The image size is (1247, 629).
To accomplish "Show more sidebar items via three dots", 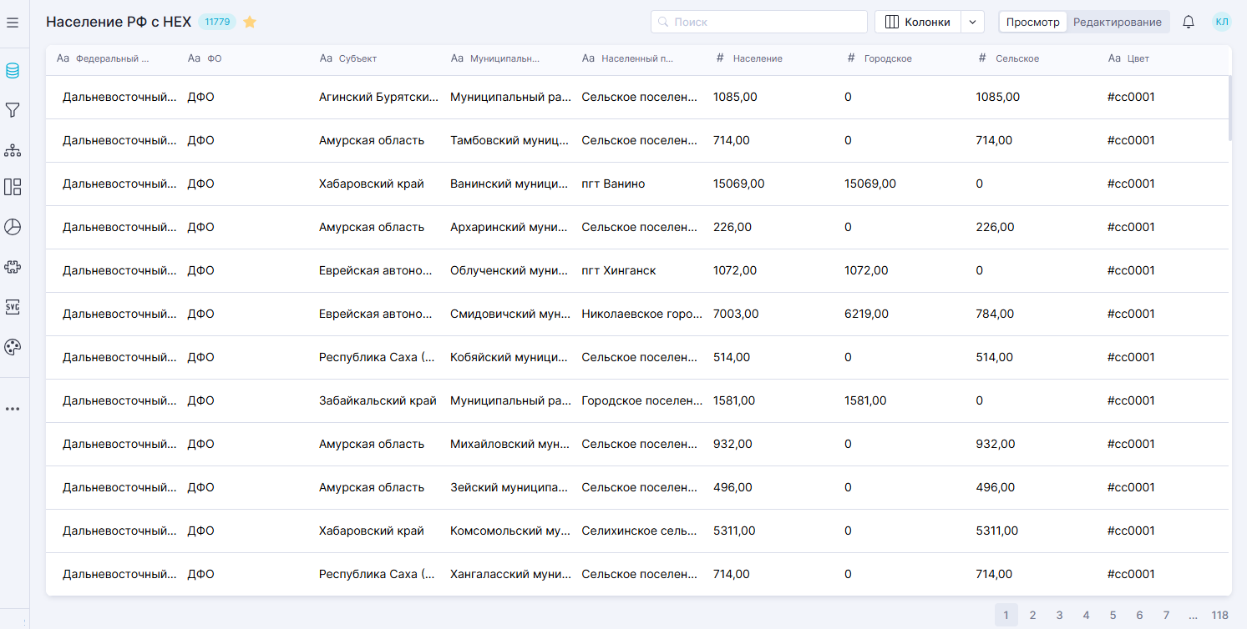I will coord(13,409).
